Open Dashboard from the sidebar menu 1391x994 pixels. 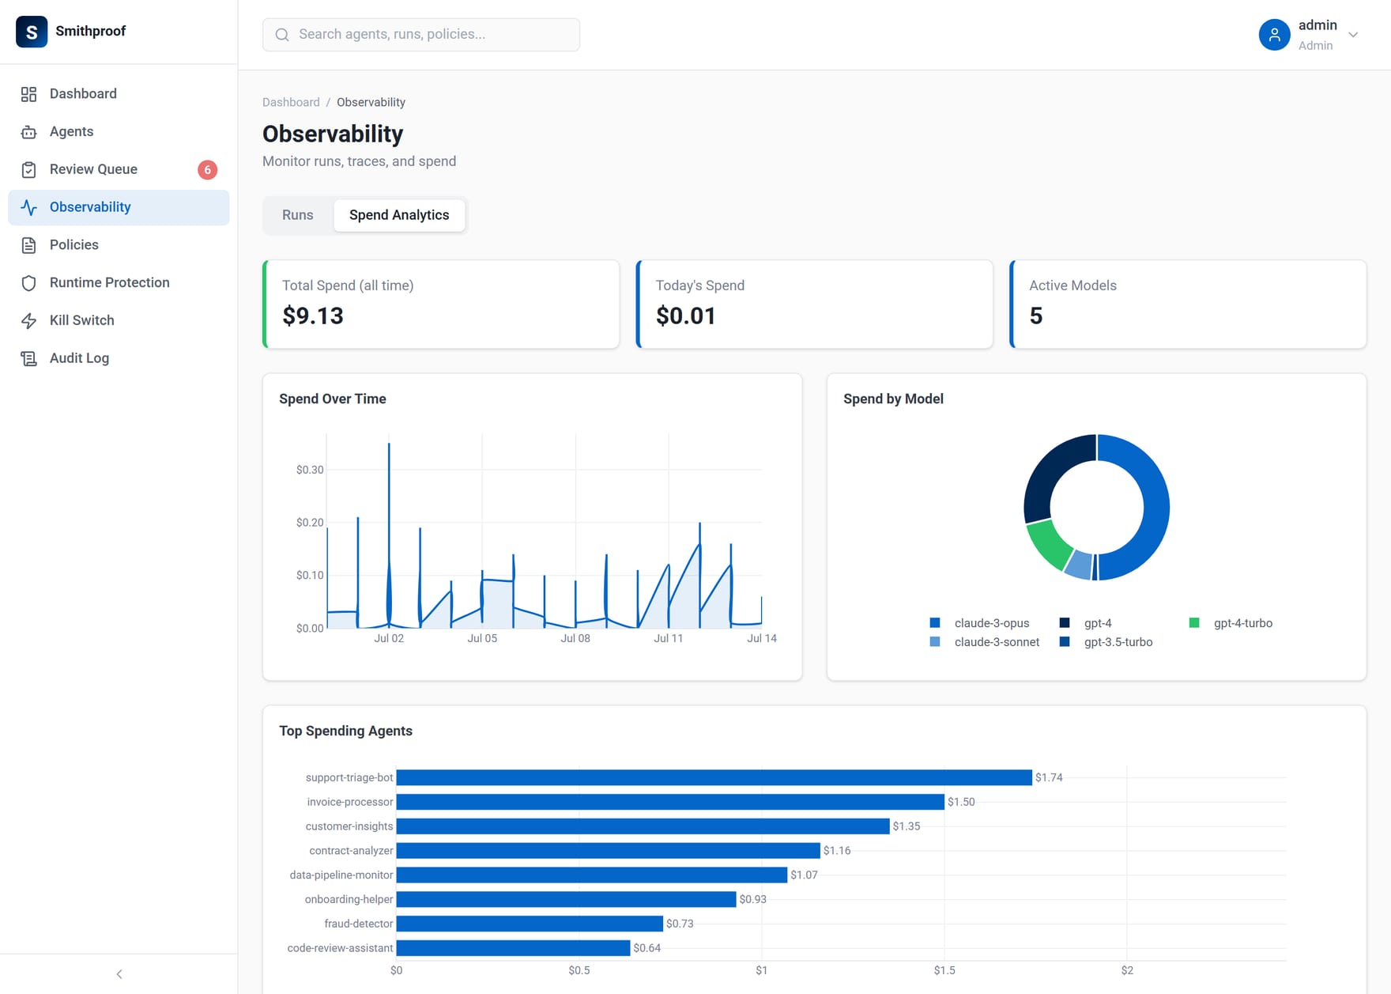coord(119,94)
